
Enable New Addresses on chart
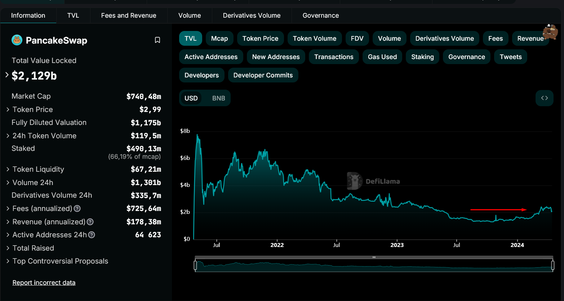pyautogui.click(x=276, y=57)
